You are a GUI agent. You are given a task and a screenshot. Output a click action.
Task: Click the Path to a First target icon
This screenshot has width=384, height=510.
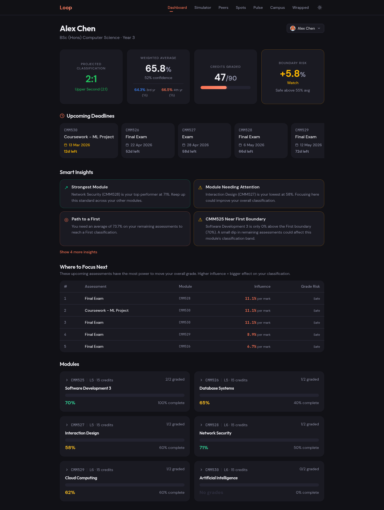(x=66, y=220)
